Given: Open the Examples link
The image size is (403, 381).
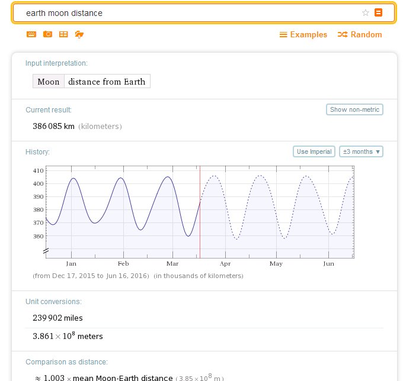Looking at the screenshot, I should (x=303, y=35).
